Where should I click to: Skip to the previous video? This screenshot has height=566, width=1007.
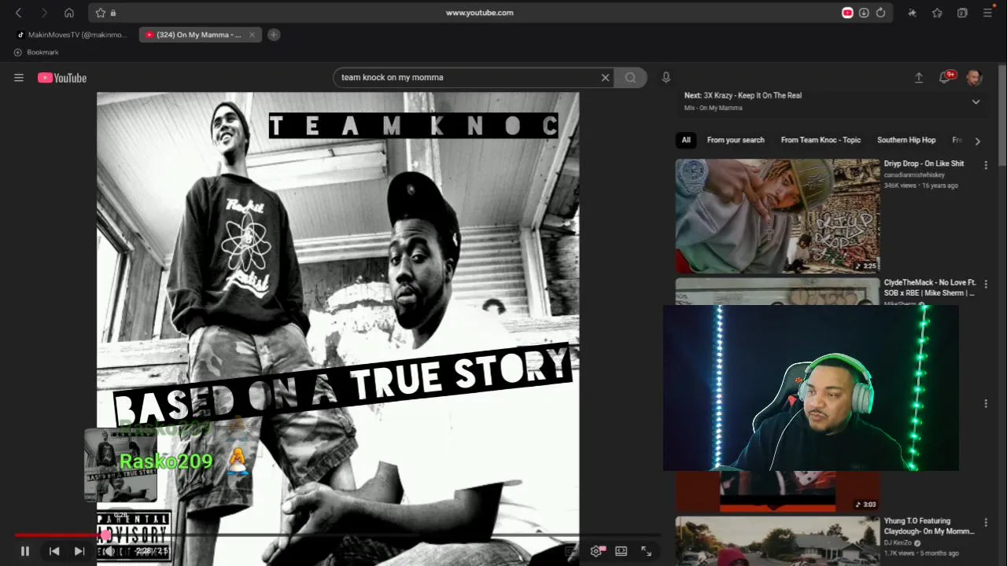tap(54, 551)
